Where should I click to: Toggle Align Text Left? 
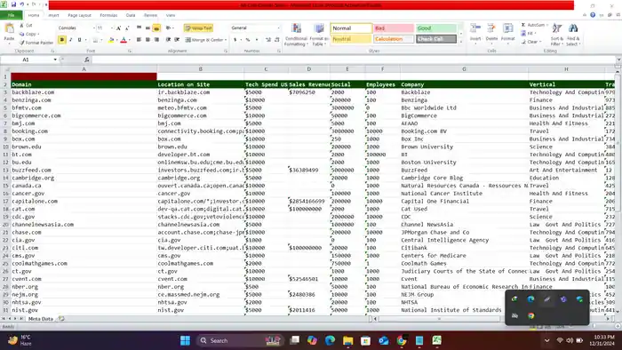pyautogui.click(x=139, y=40)
